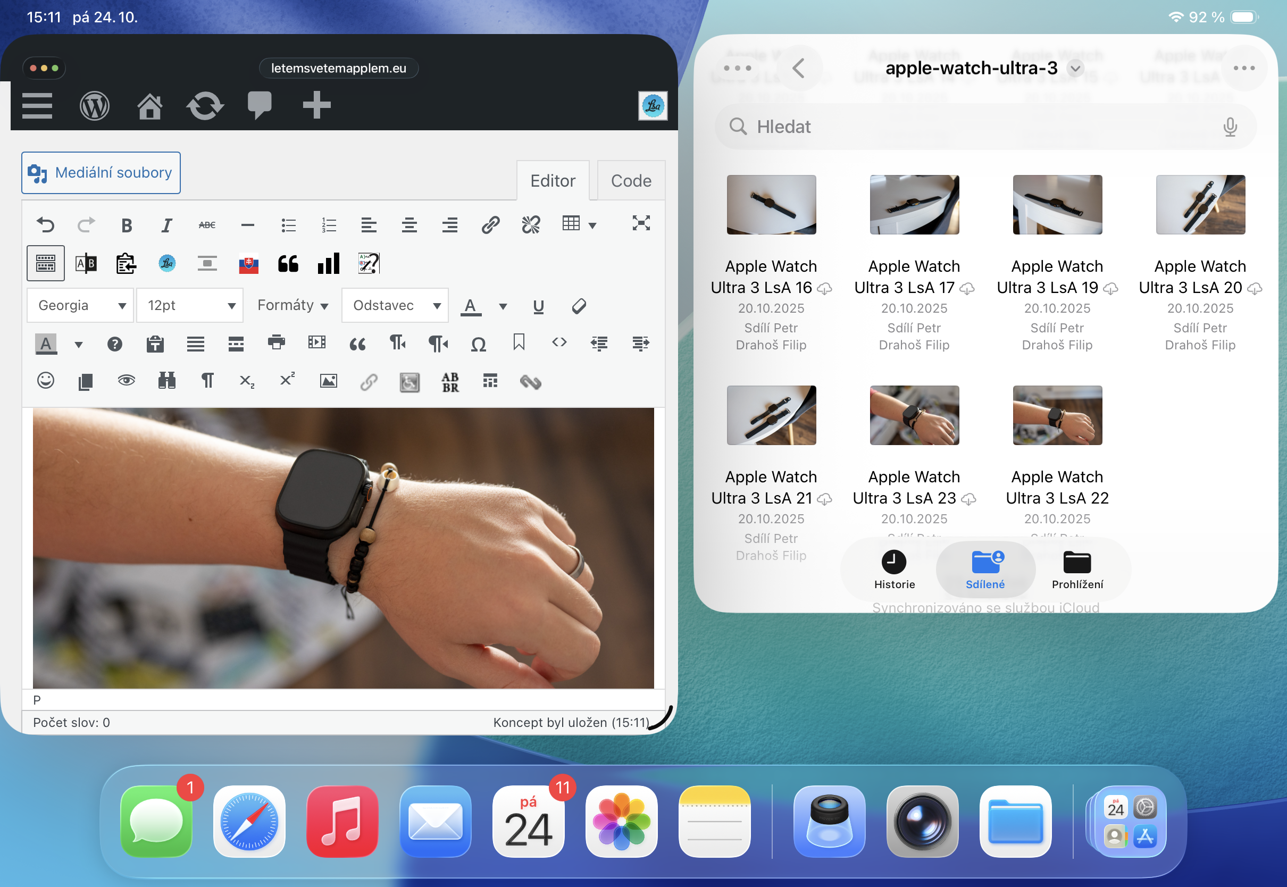The height and width of the screenshot is (887, 1287).
Task: Click the WordPress logo icon
Action: (95, 106)
